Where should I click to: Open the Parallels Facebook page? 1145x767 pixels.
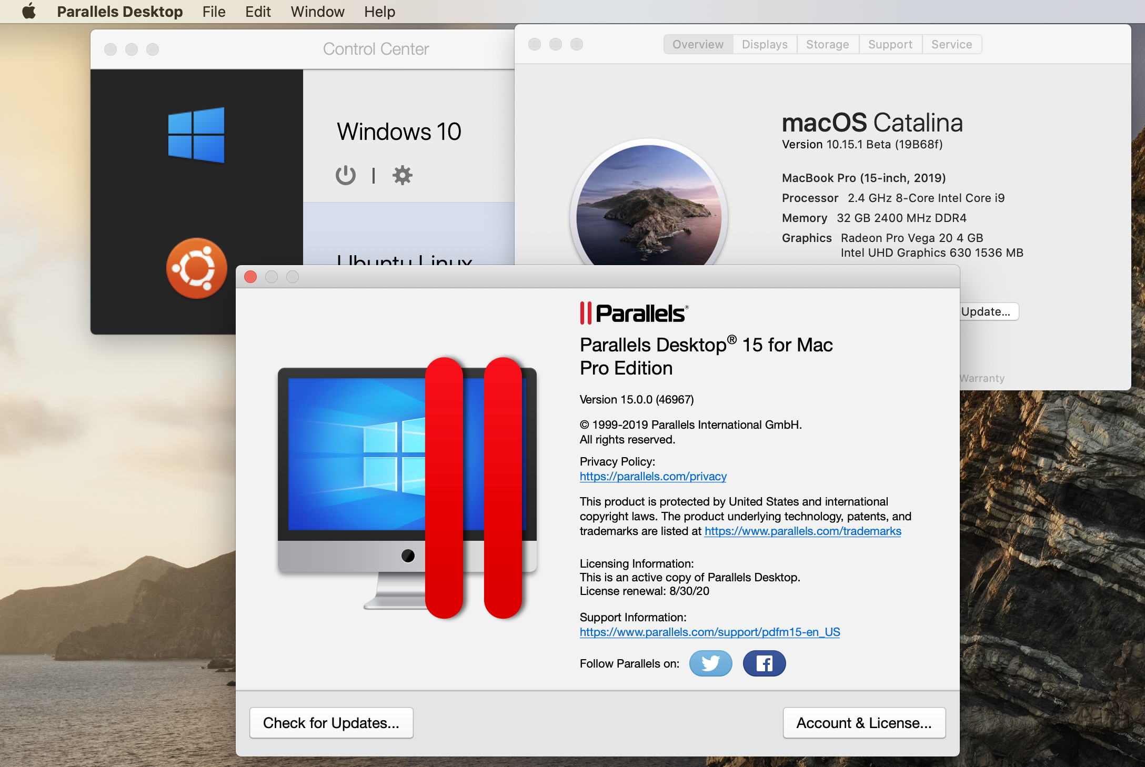[x=764, y=663]
